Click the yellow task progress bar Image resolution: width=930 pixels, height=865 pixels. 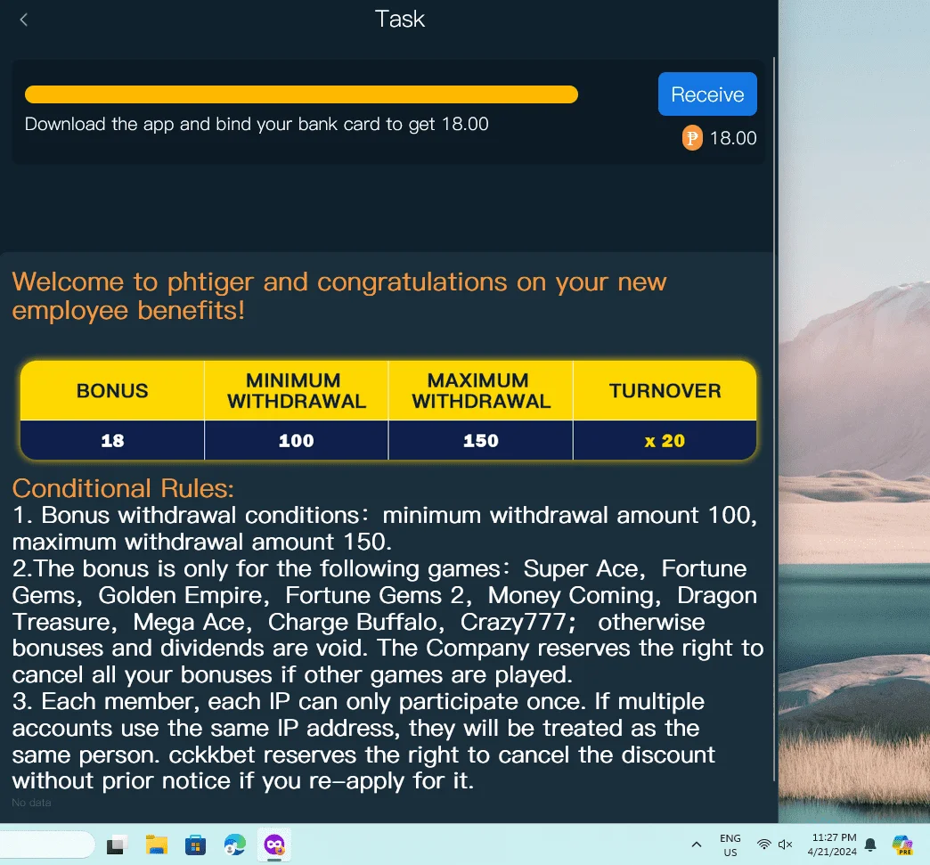[x=301, y=94]
